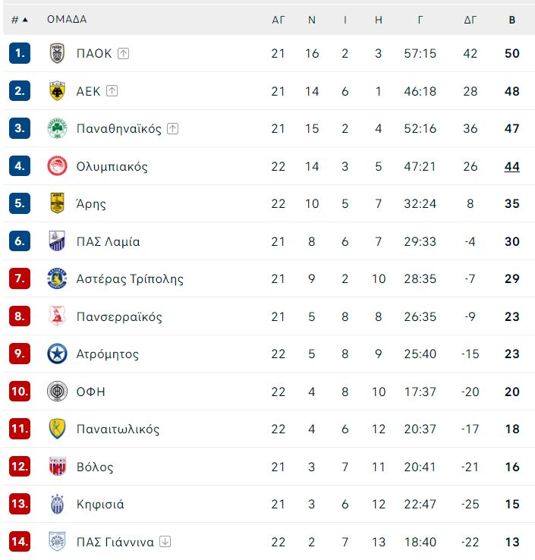The image size is (535, 560).
Task: Click the down arrow beside ΠΑΣ Γιάννινα
Action: click(x=165, y=542)
